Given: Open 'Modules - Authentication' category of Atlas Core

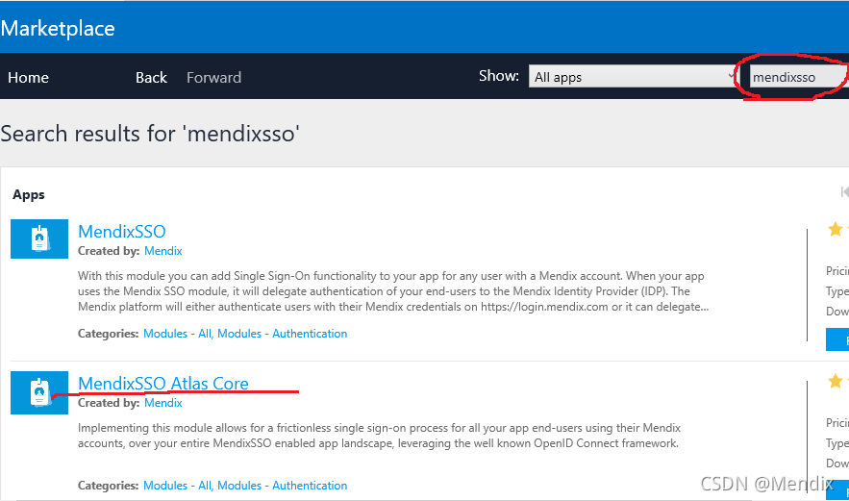Looking at the screenshot, I should tap(282, 486).
